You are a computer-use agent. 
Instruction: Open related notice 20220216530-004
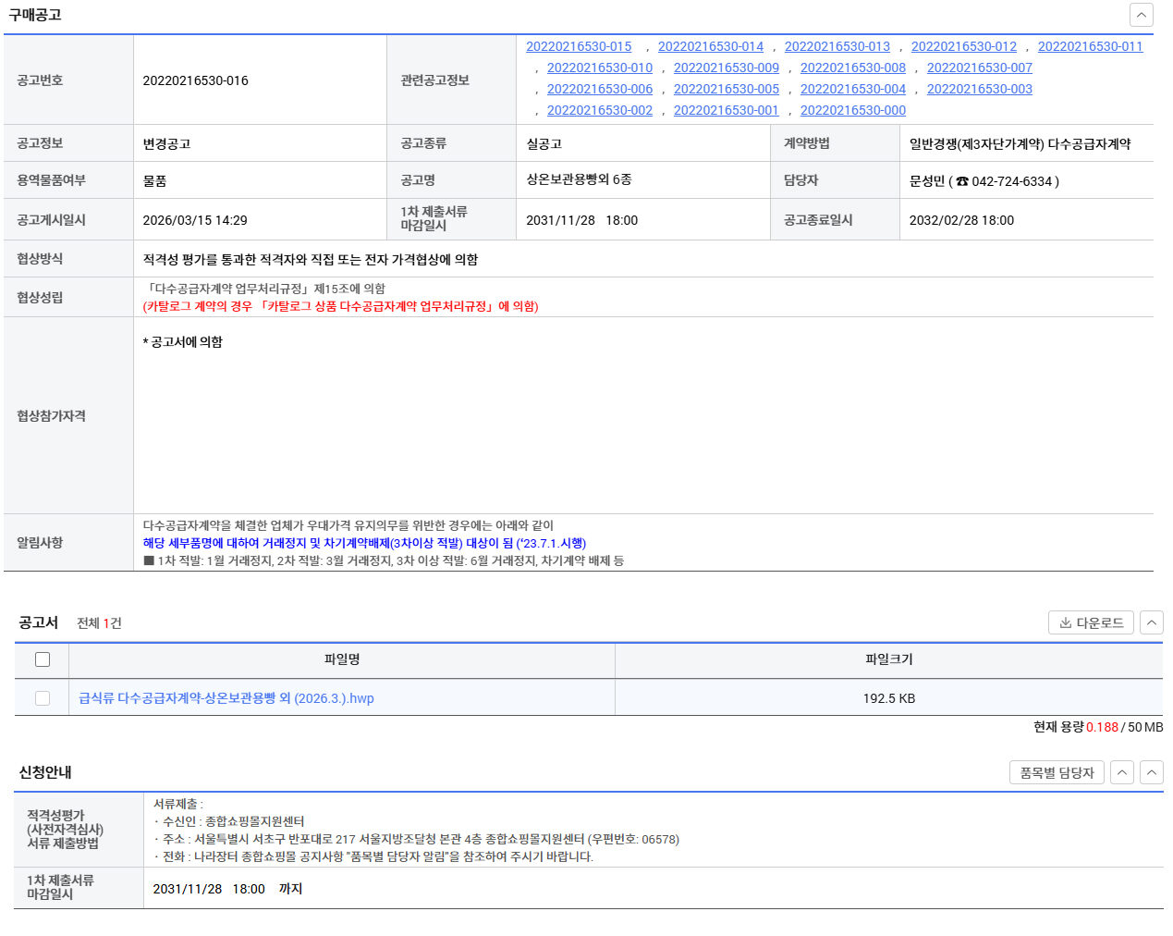pyautogui.click(x=852, y=89)
